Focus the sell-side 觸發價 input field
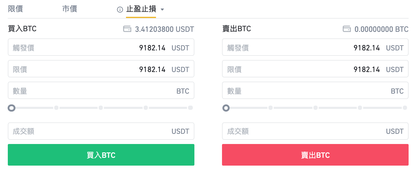The image size is (417, 174). click(300, 47)
